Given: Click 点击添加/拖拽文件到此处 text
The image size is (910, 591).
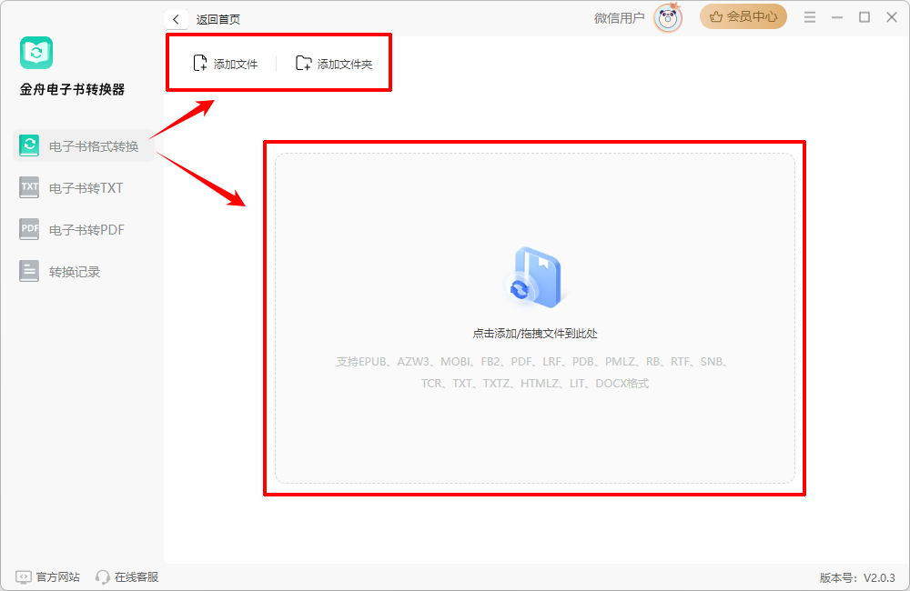Looking at the screenshot, I should 534,334.
